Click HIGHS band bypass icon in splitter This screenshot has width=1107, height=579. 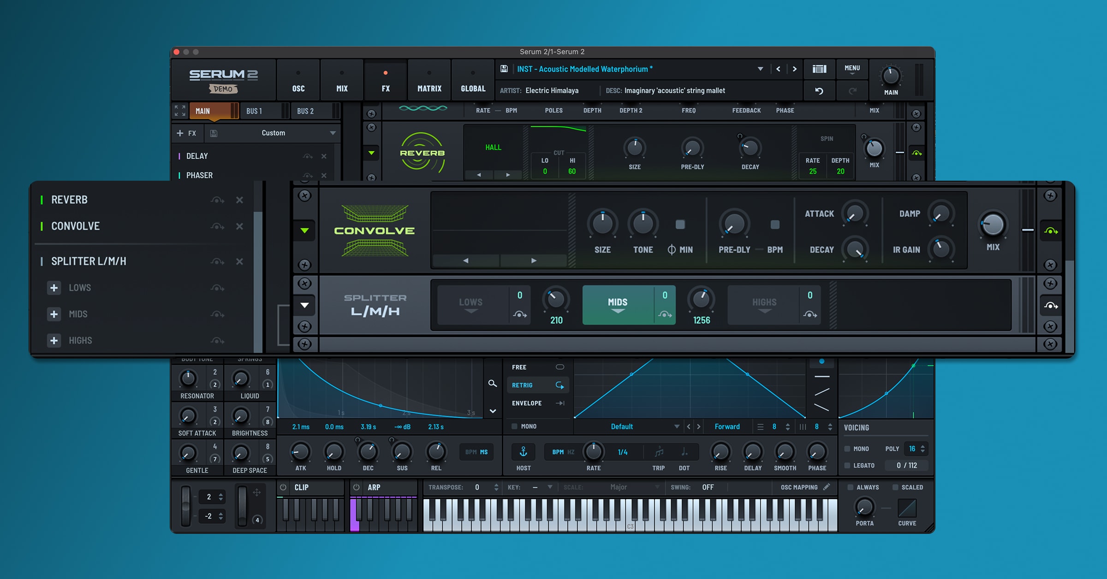point(810,314)
